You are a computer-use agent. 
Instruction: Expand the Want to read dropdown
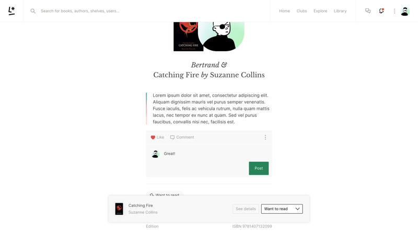(x=282, y=209)
